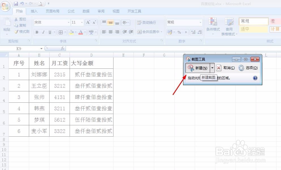The image size is (281, 170).
Task: Align text to top
Action: pos(104,23)
